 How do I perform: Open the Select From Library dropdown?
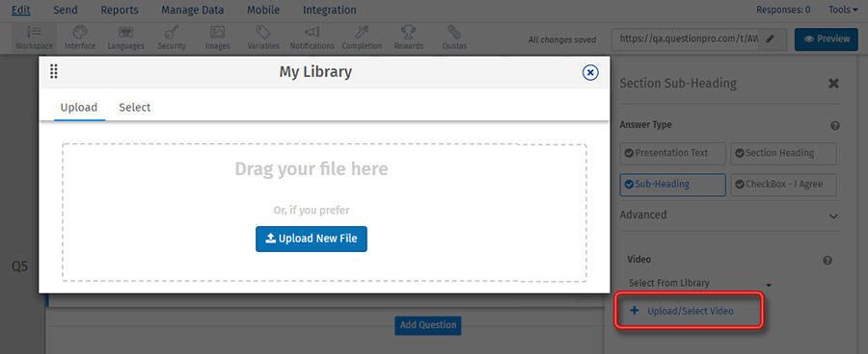(x=700, y=284)
